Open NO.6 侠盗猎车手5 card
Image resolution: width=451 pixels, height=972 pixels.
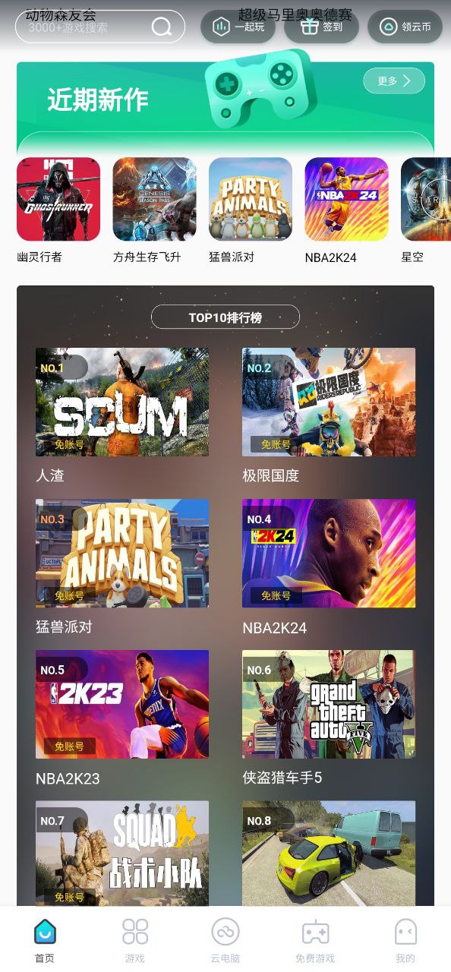[329, 704]
